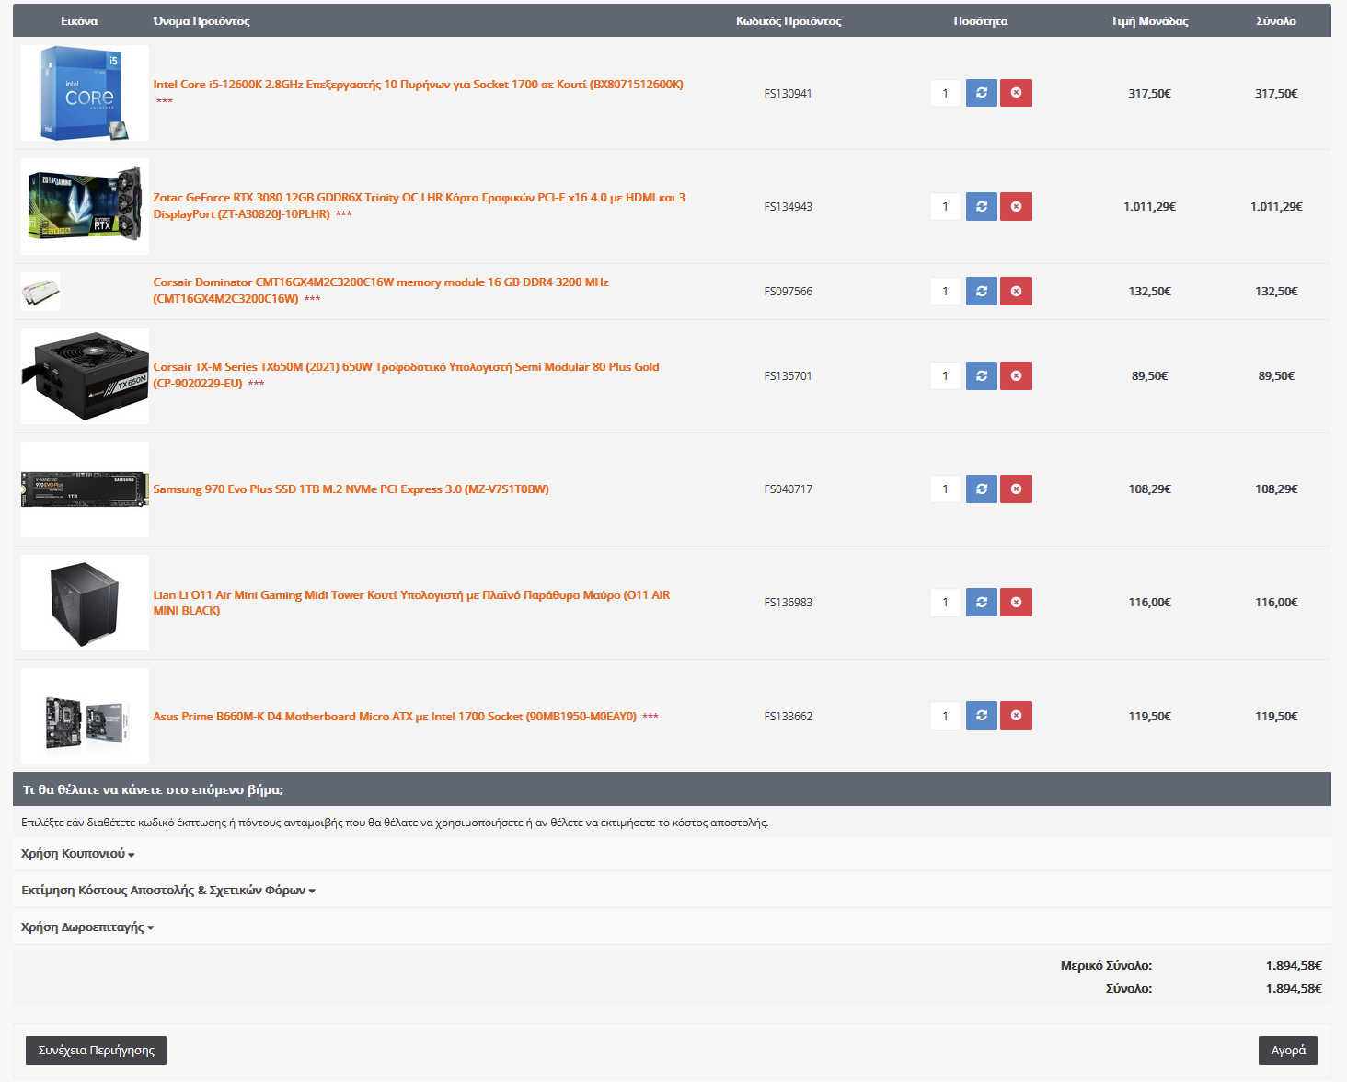Open Intel Core i5-12600K product link

tap(418, 85)
